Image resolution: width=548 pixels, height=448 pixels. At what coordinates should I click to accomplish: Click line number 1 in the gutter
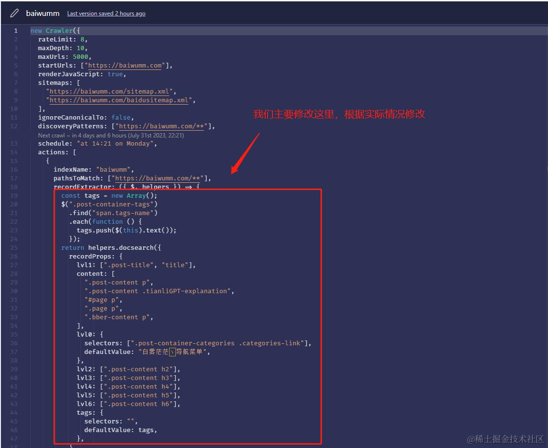[16, 31]
